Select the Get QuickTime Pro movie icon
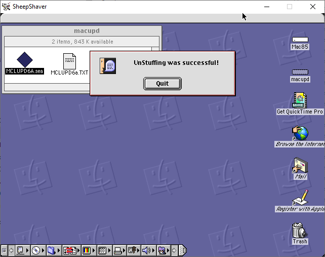The width and height of the screenshot is (325, 257). (x=300, y=100)
